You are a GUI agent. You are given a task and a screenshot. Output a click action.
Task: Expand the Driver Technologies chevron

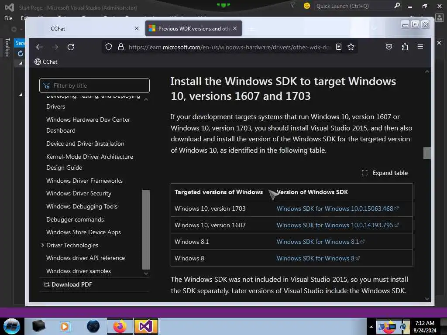click(x=42, y=245)
